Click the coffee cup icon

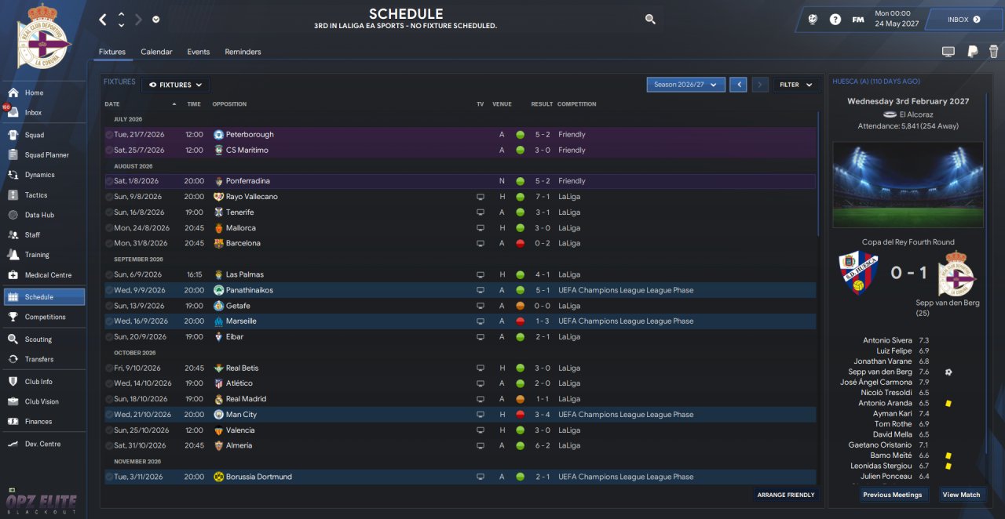click(x=994, y=52)
